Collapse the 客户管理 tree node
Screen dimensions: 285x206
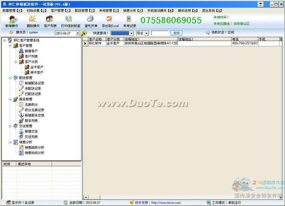[x=10, y=46]
